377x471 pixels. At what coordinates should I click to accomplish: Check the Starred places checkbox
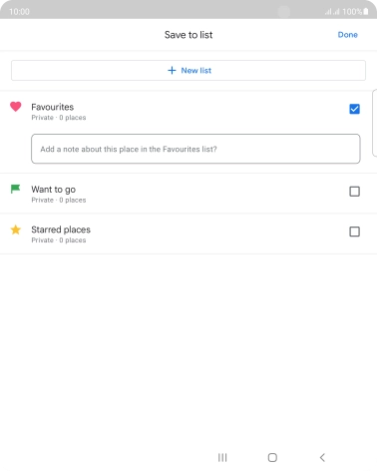[x=354, y=232]
